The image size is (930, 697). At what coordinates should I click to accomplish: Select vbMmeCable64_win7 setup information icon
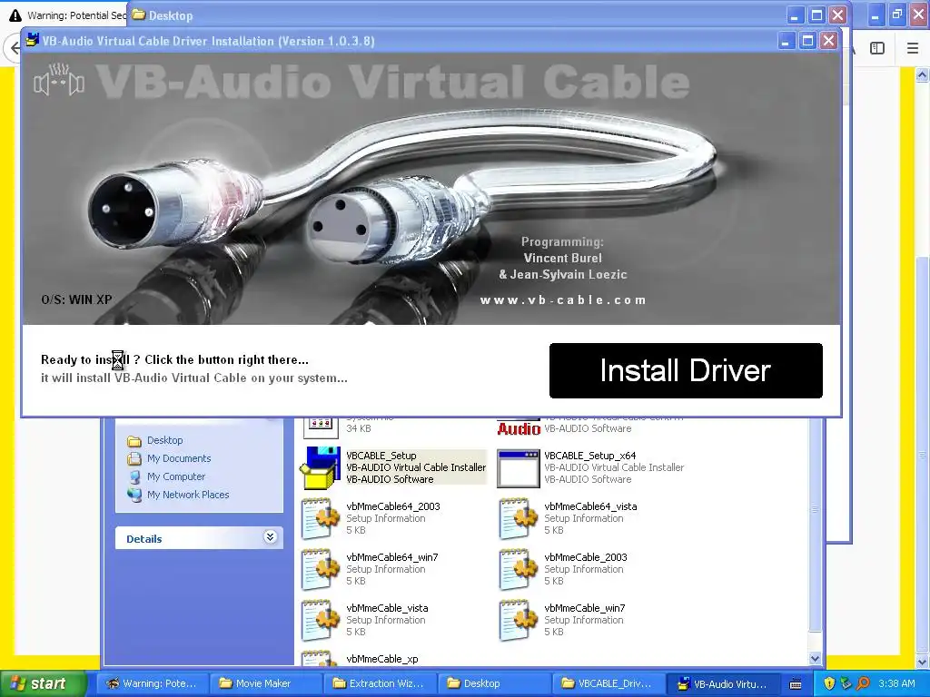(x=321, y=570)
